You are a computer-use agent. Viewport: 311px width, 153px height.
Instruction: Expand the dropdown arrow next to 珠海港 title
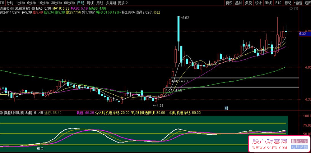[x=33, y=8]
